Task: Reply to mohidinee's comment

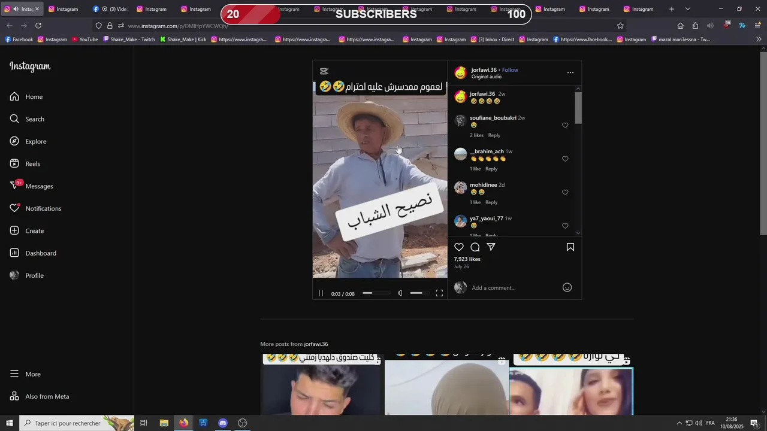Action: (491, 202)
